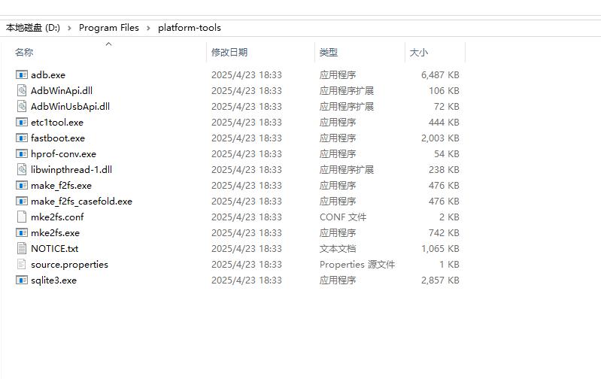Click the CONF 文件 type cell
The height and width of the screenshot is (379, 601).
click(x=343, y=217)
